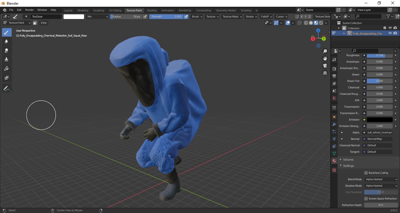Toggle Collection exclude checkbox in outliner
This screenshot has width=400, height=213.
(385, 28)
